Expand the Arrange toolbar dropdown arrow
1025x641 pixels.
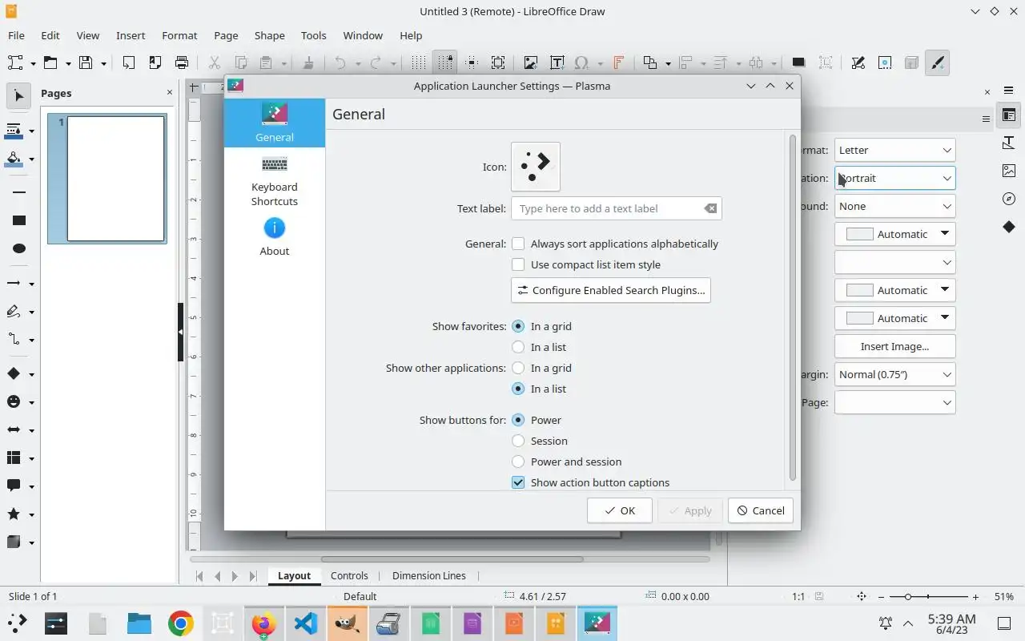click(667, 63)
